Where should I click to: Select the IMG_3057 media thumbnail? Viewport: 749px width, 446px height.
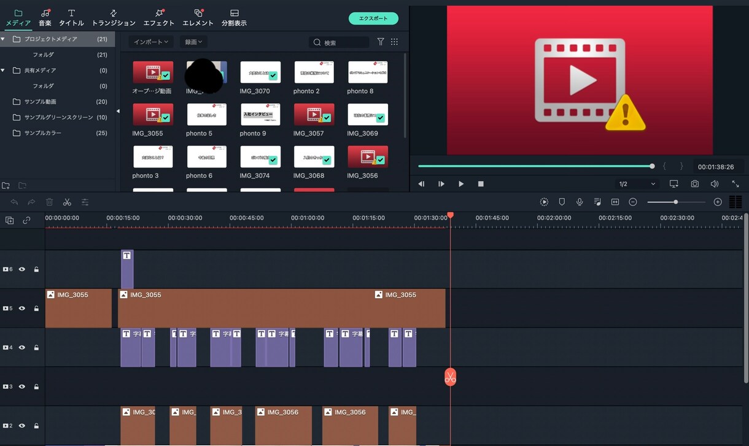(x=314, y=114)
